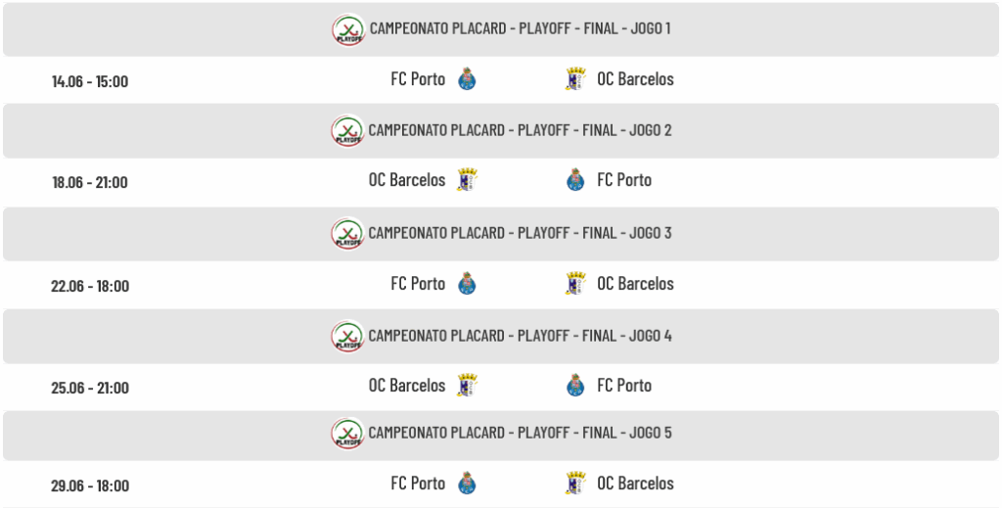Click the Playoff logo in Jogo 1 header
Screen dimensions: 1002x508
[x=348, y=29]
